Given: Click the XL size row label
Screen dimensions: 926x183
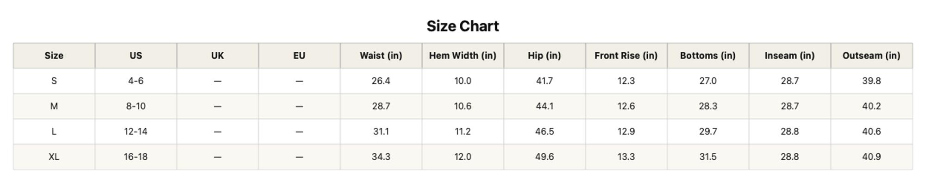Looking at the screenshot, I should [54, 157].
